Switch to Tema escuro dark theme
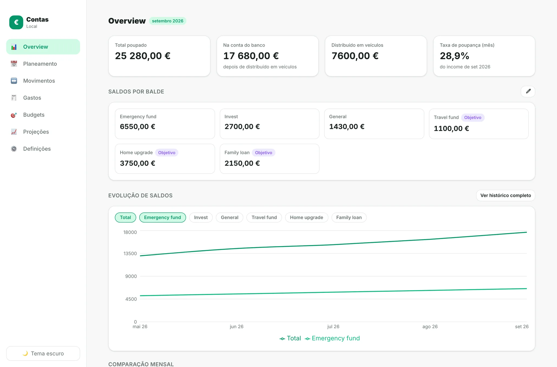This screenshot has width=557, height=367. coord(43,353)
